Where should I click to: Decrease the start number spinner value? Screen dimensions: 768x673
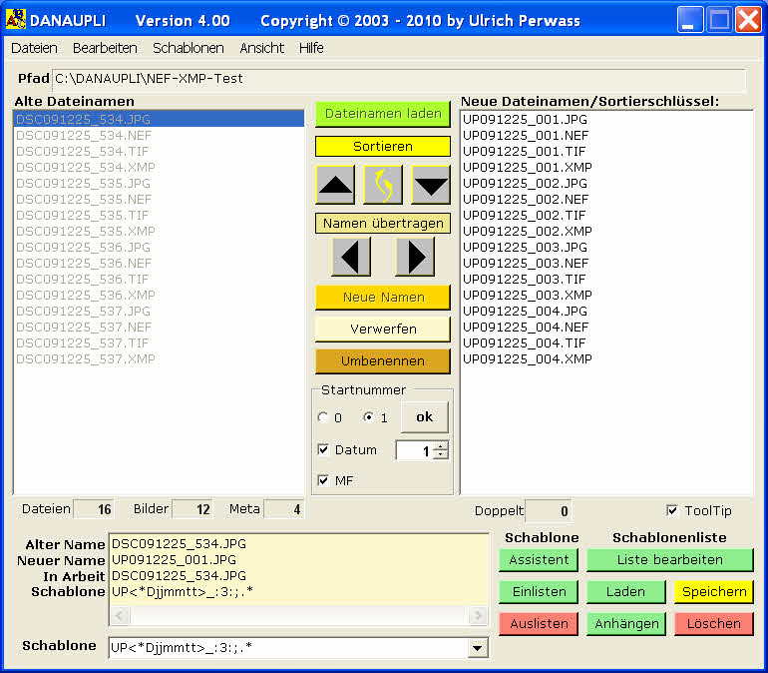tap(441, 455)
